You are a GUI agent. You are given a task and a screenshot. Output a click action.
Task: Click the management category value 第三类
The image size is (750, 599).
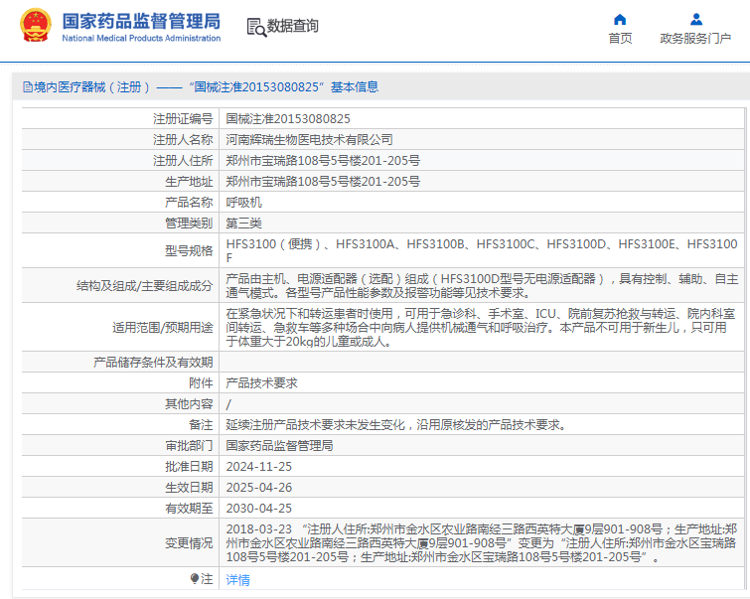pos(244,223)
